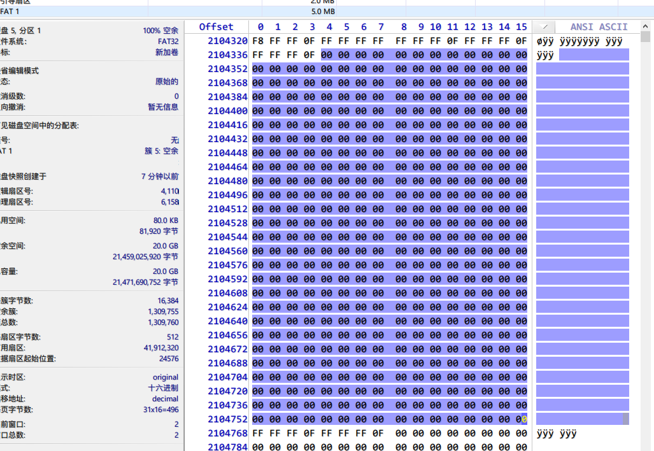The height and width of the screenshot is (451, 654).
Task: Click the ANSI ASCII column header
Action: coord(599,27)
